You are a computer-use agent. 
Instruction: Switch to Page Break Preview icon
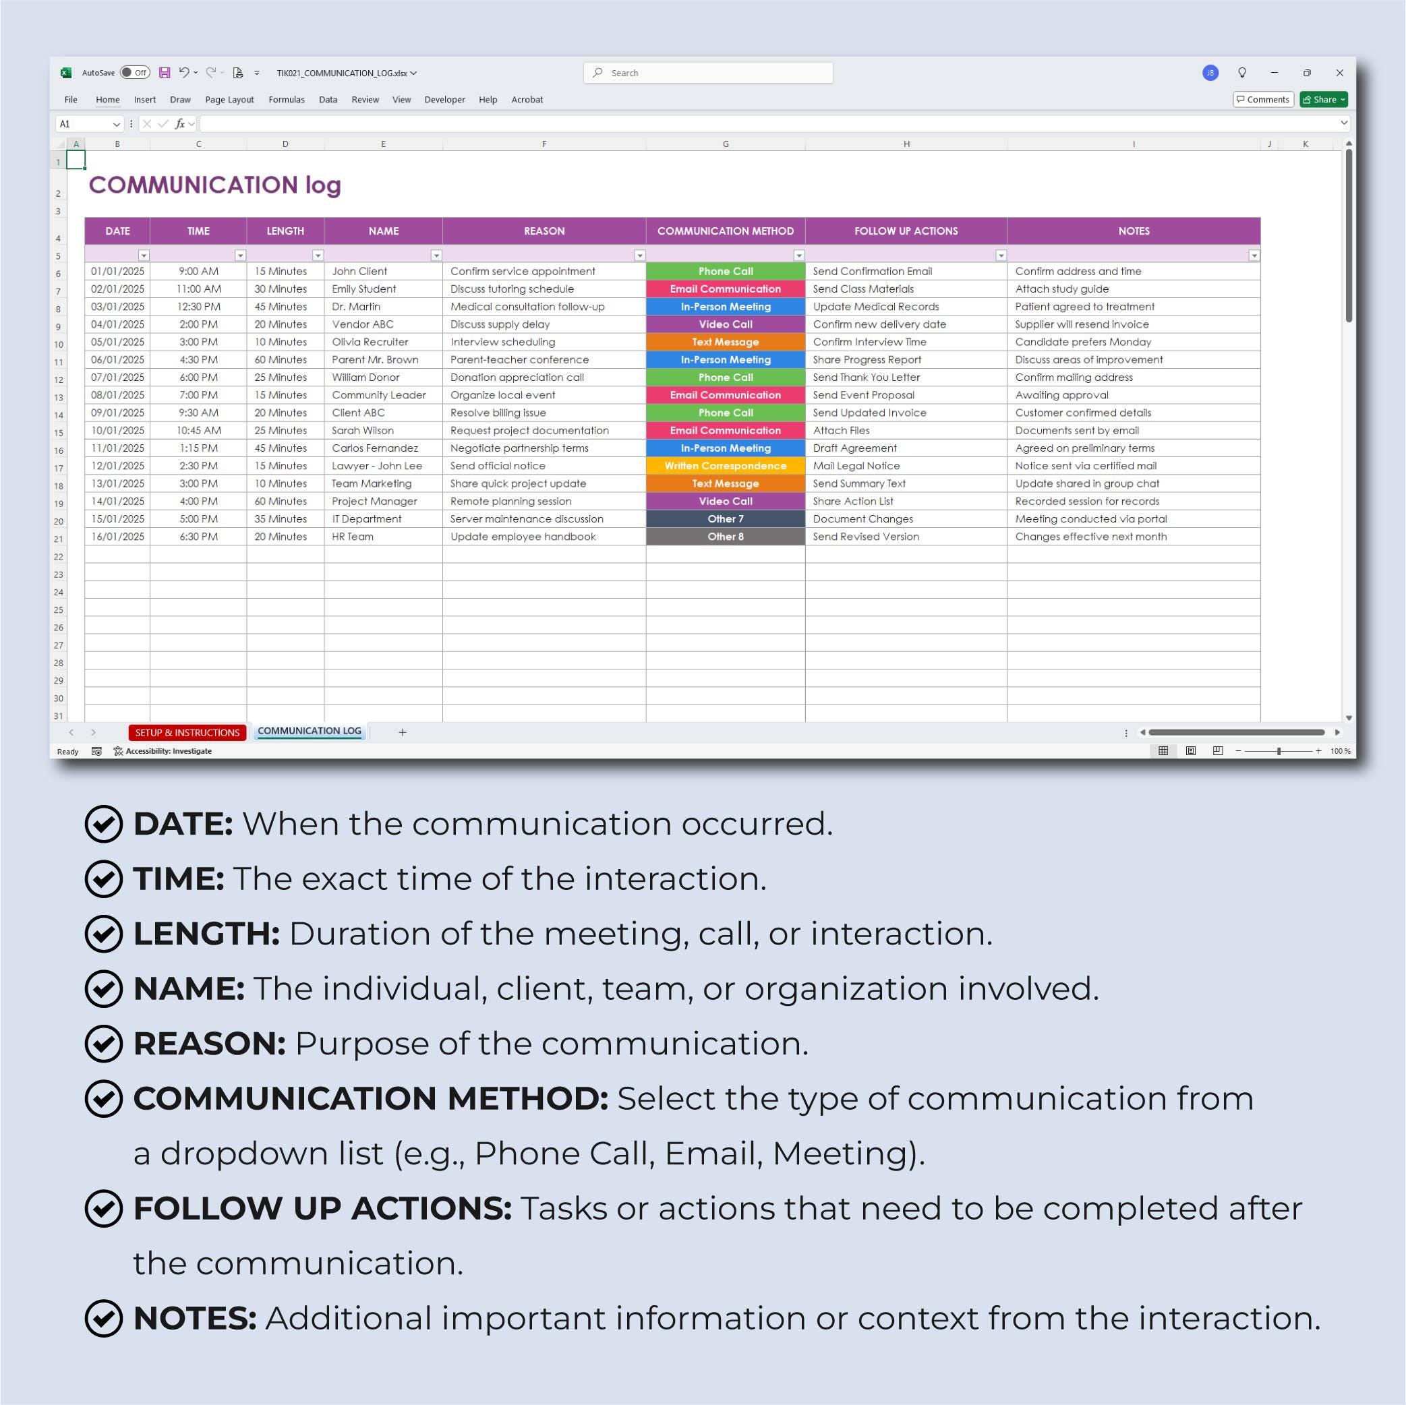1219,752
